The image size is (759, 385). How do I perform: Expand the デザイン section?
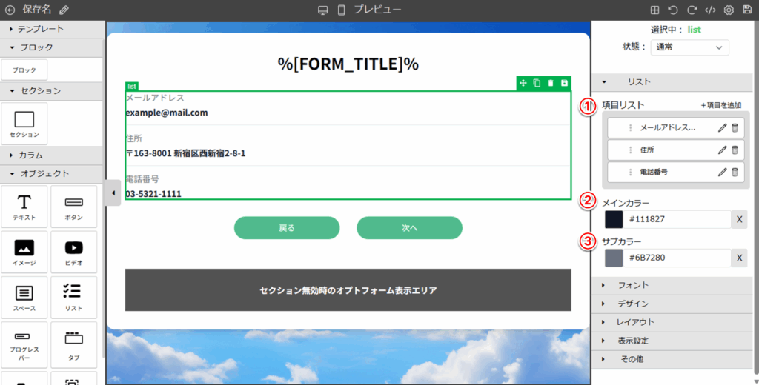pos(633,304)
